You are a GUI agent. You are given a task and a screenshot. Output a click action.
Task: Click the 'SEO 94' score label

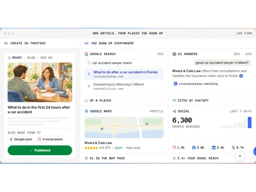(46, 58)
